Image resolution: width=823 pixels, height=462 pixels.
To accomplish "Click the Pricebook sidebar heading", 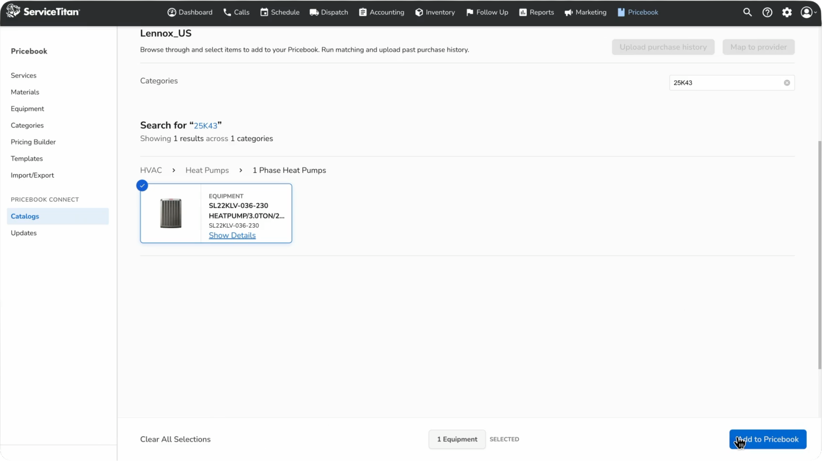I will 29,51.
